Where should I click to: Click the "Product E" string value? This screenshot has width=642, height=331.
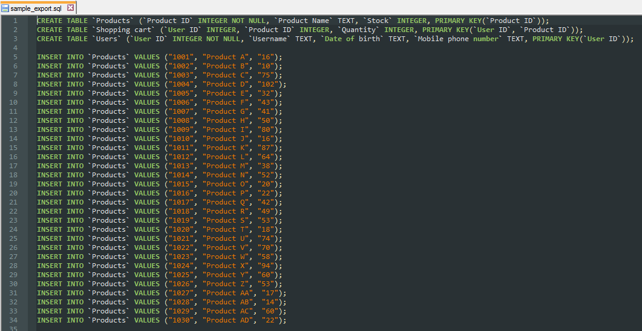[226, 93]
